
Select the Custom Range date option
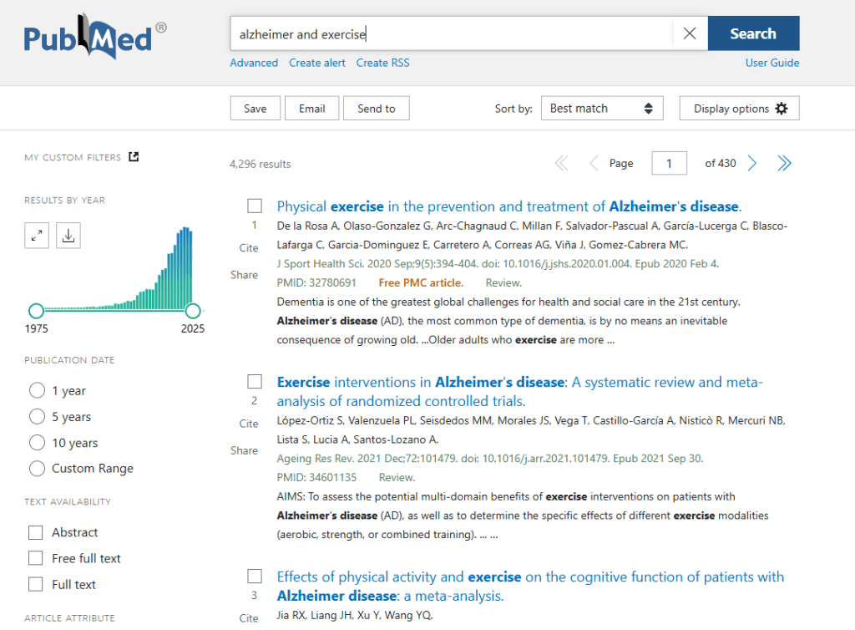point(37,469)
